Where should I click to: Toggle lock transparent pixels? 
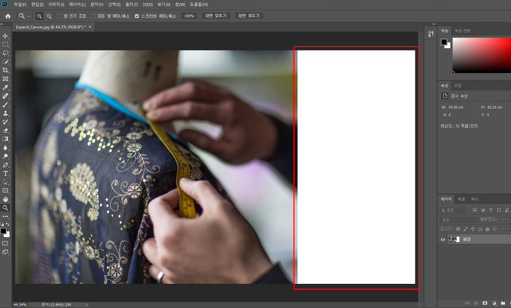(458, 229)
